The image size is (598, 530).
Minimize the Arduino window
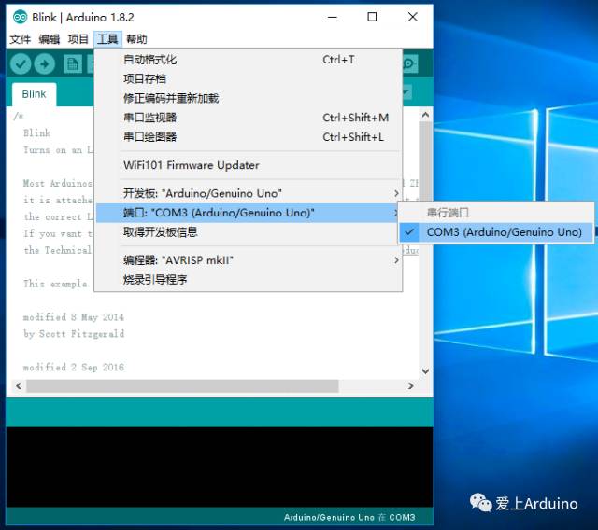tap(333, 17)
